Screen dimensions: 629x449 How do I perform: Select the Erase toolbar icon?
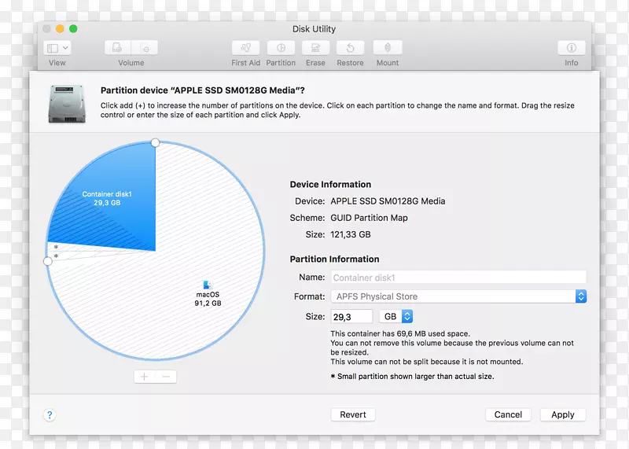[315, 48]
